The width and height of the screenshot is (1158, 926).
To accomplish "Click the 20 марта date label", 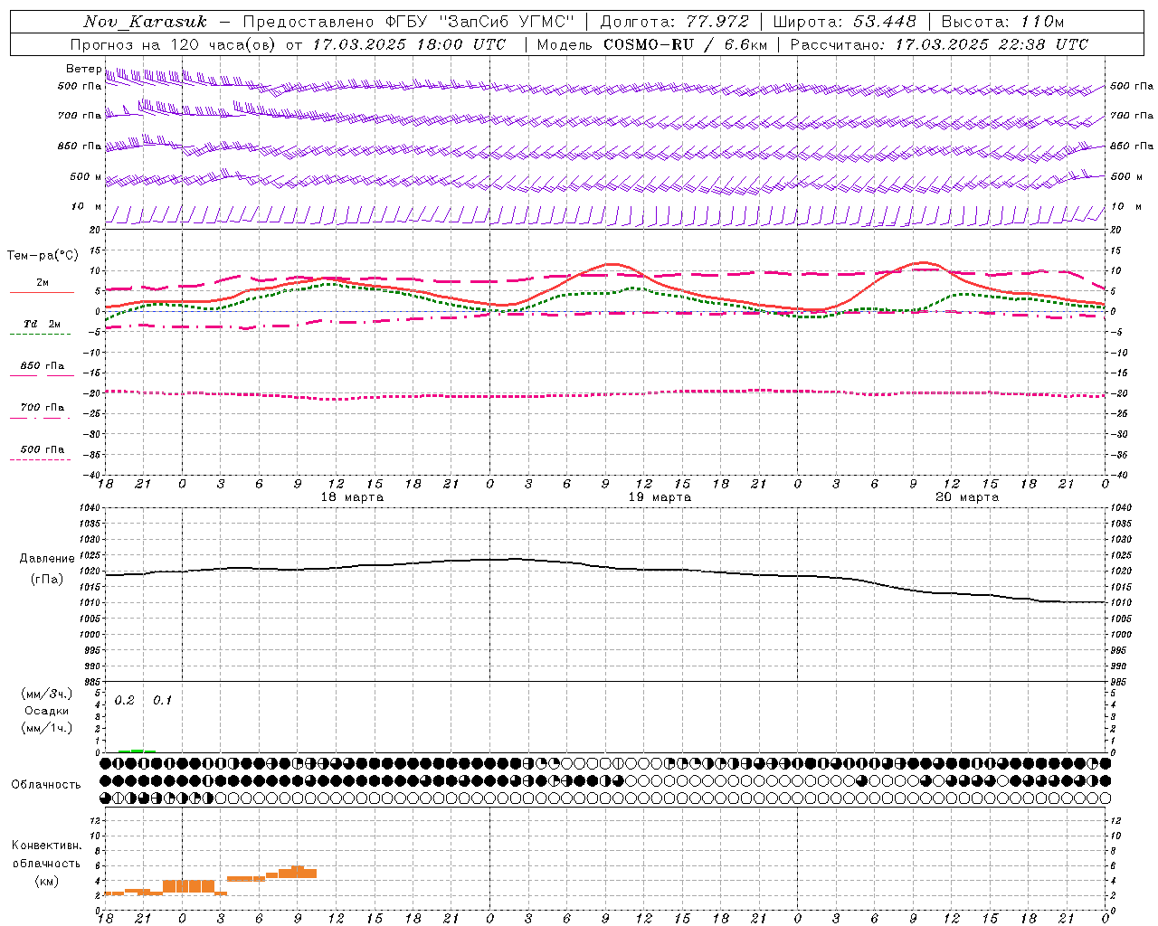I will tap(967, 497).
